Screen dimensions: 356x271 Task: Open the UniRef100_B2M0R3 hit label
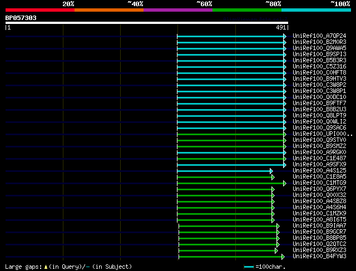pos(319,42)
